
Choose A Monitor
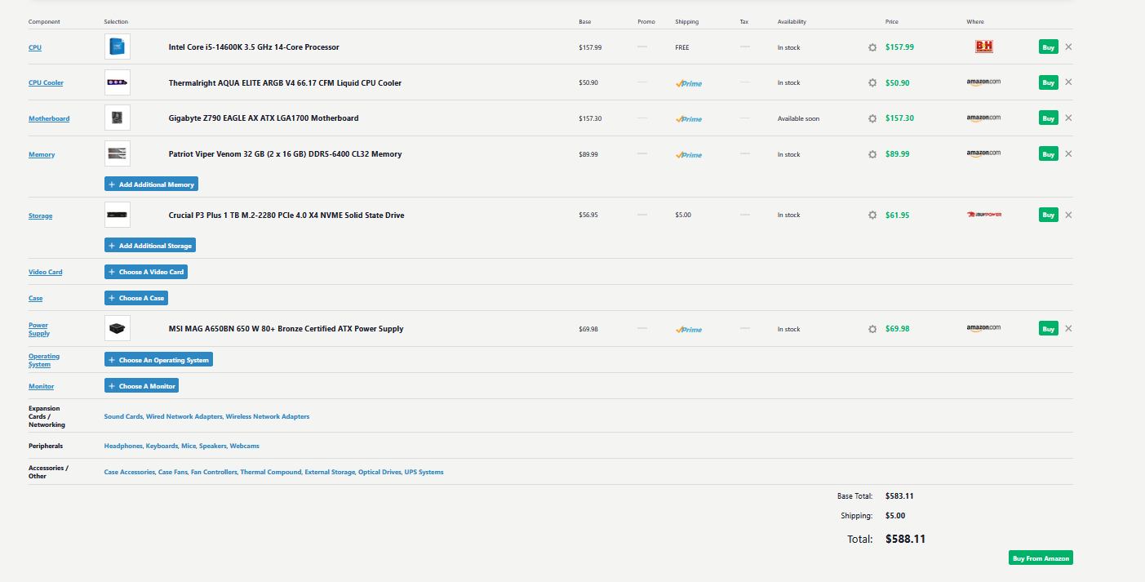point(141,385)
